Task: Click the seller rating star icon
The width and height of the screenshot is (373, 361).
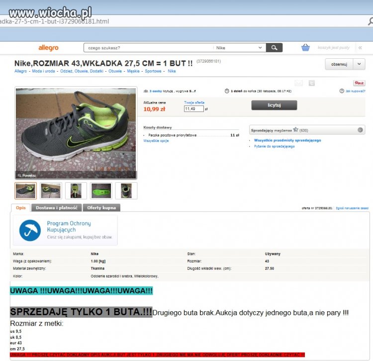Action: [x=295, y=129]
